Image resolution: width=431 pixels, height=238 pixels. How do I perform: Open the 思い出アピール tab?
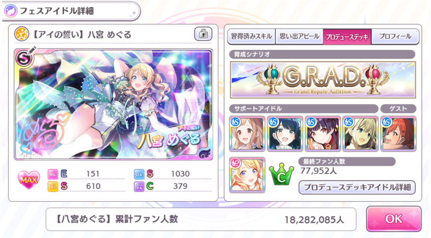299,37
